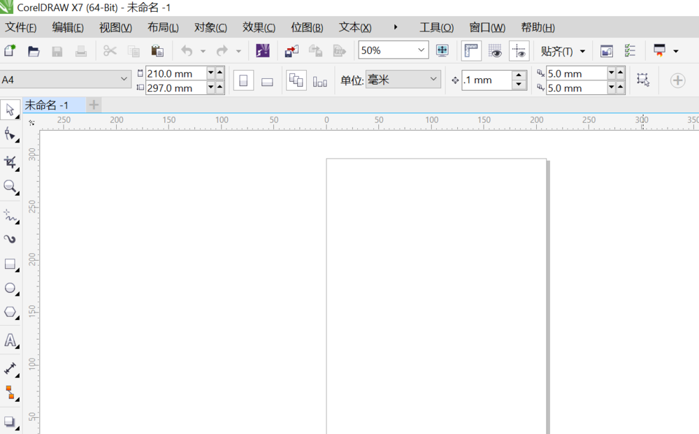Screen dimensions: 699x434
Task: Click the Print icon
Action: [80, 51]
